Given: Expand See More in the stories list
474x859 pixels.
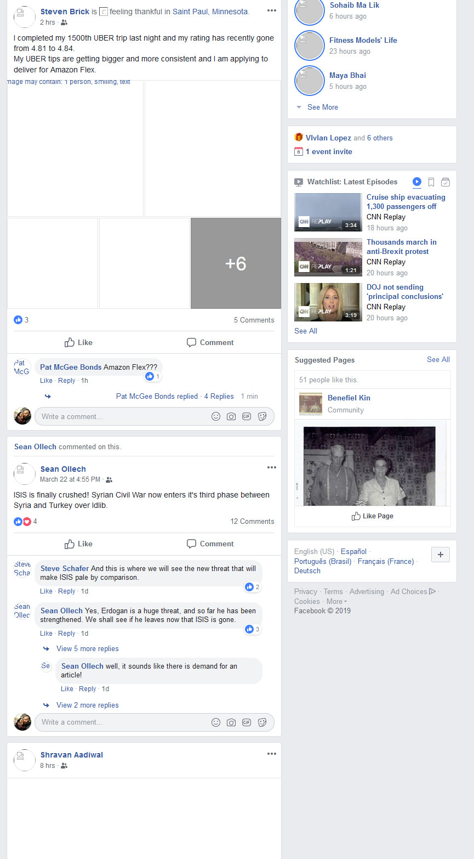Looking at the screenshot, I should (322, 107).
